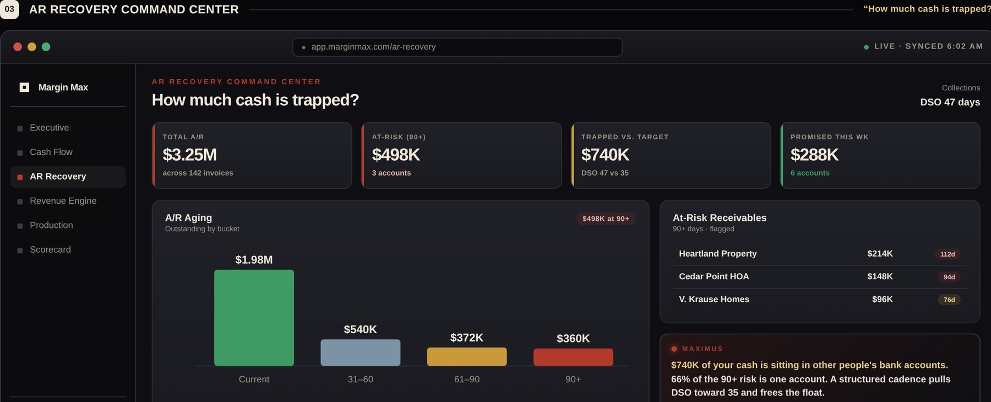Click the yellow minimize window button
This screenshot has height=402, width=991.
(x=32, y=47)
